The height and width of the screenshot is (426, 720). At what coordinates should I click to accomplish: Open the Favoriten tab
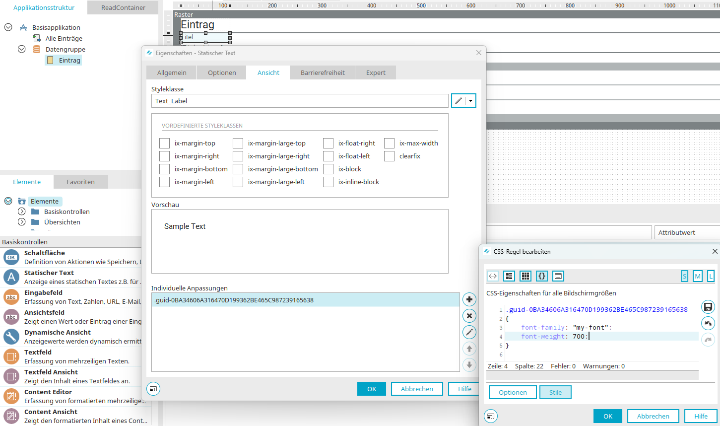(x=80, y=182)
